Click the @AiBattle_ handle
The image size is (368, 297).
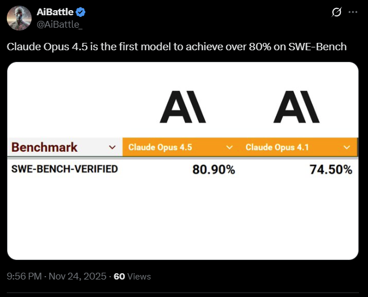click(60, 24)
